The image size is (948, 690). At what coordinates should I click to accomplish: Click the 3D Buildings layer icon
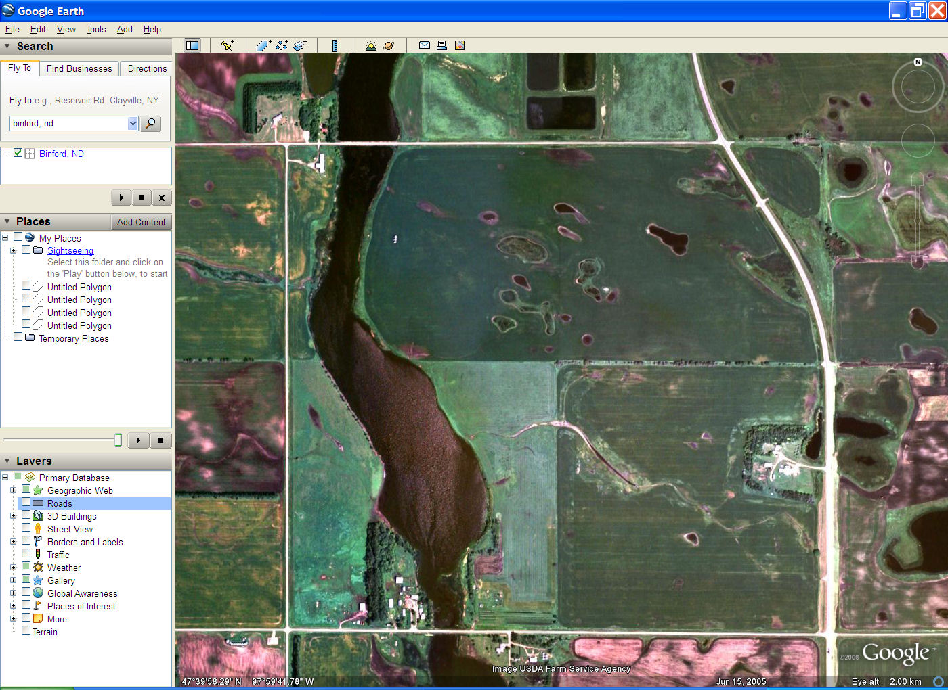[38, 516]
